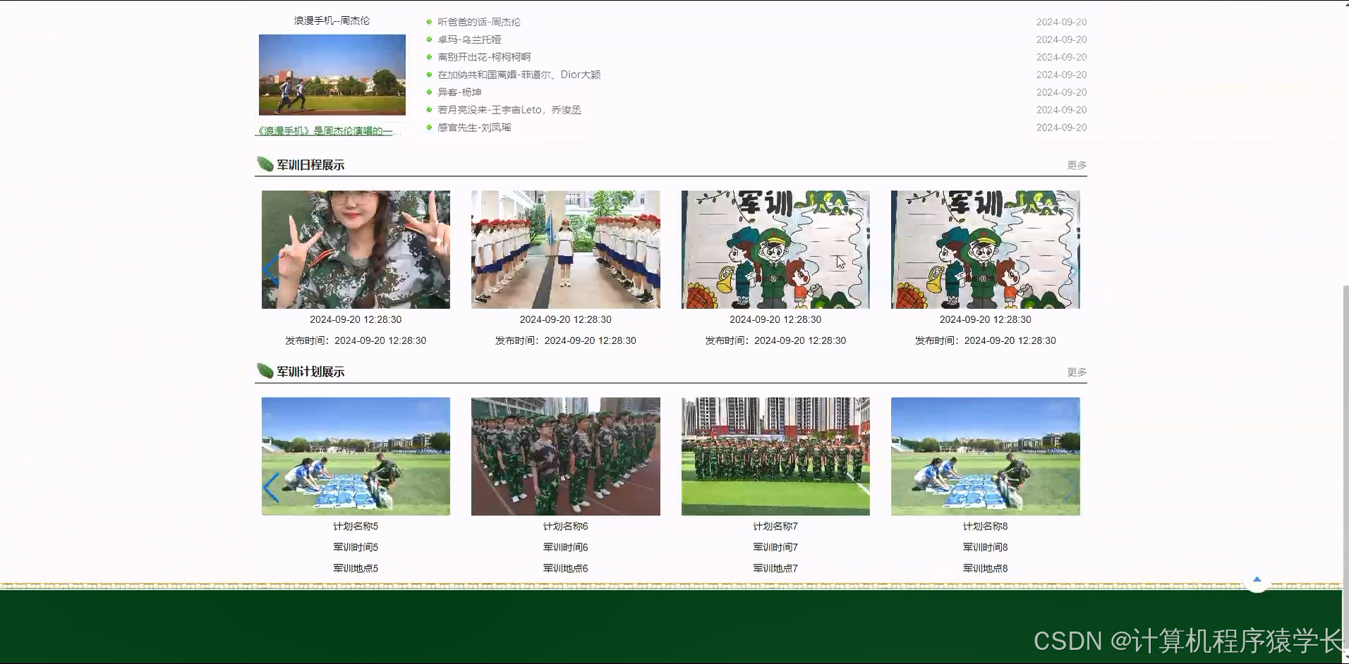The image size is (1349, 664).
Task: Select the song 异客-杨坤
Action: tap(457, 92)
